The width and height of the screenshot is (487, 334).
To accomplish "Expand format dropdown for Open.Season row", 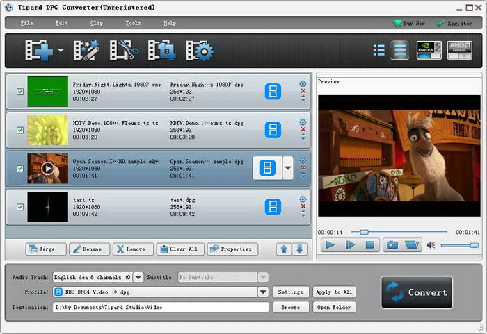I will (x=287, y=168).
